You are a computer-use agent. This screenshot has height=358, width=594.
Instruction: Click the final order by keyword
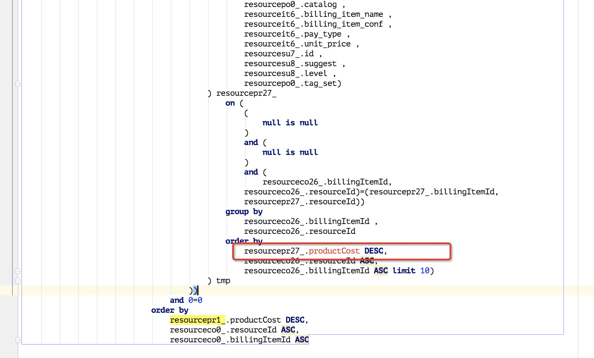(x=170, y=310)
